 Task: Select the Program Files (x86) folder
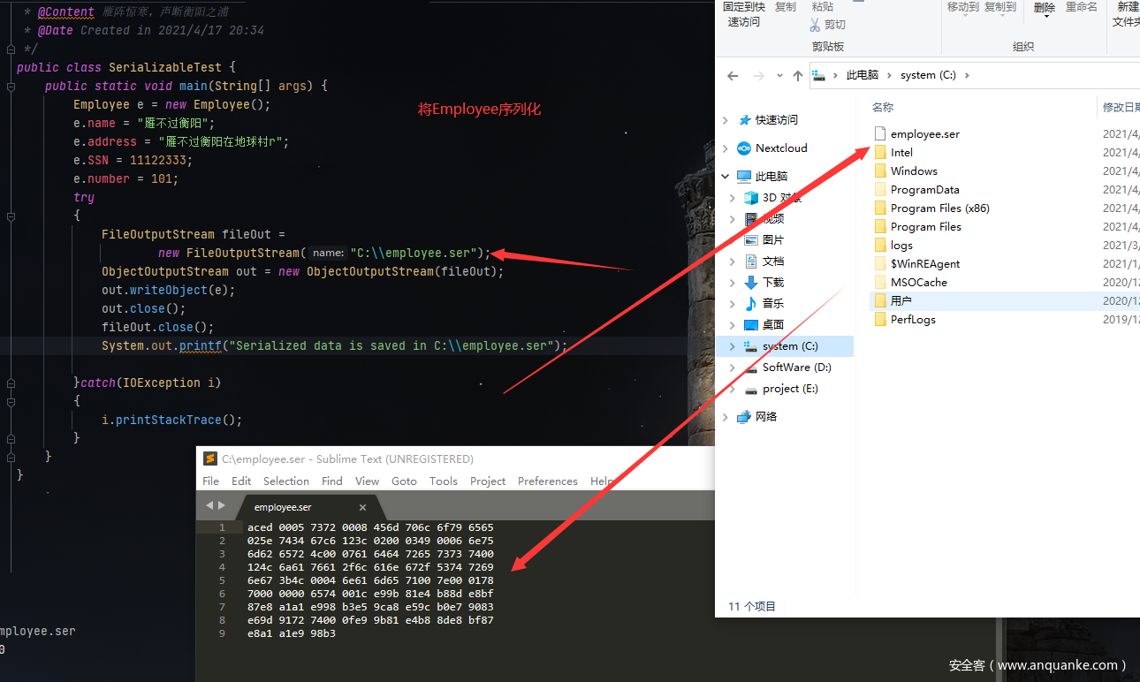point(939,208)
